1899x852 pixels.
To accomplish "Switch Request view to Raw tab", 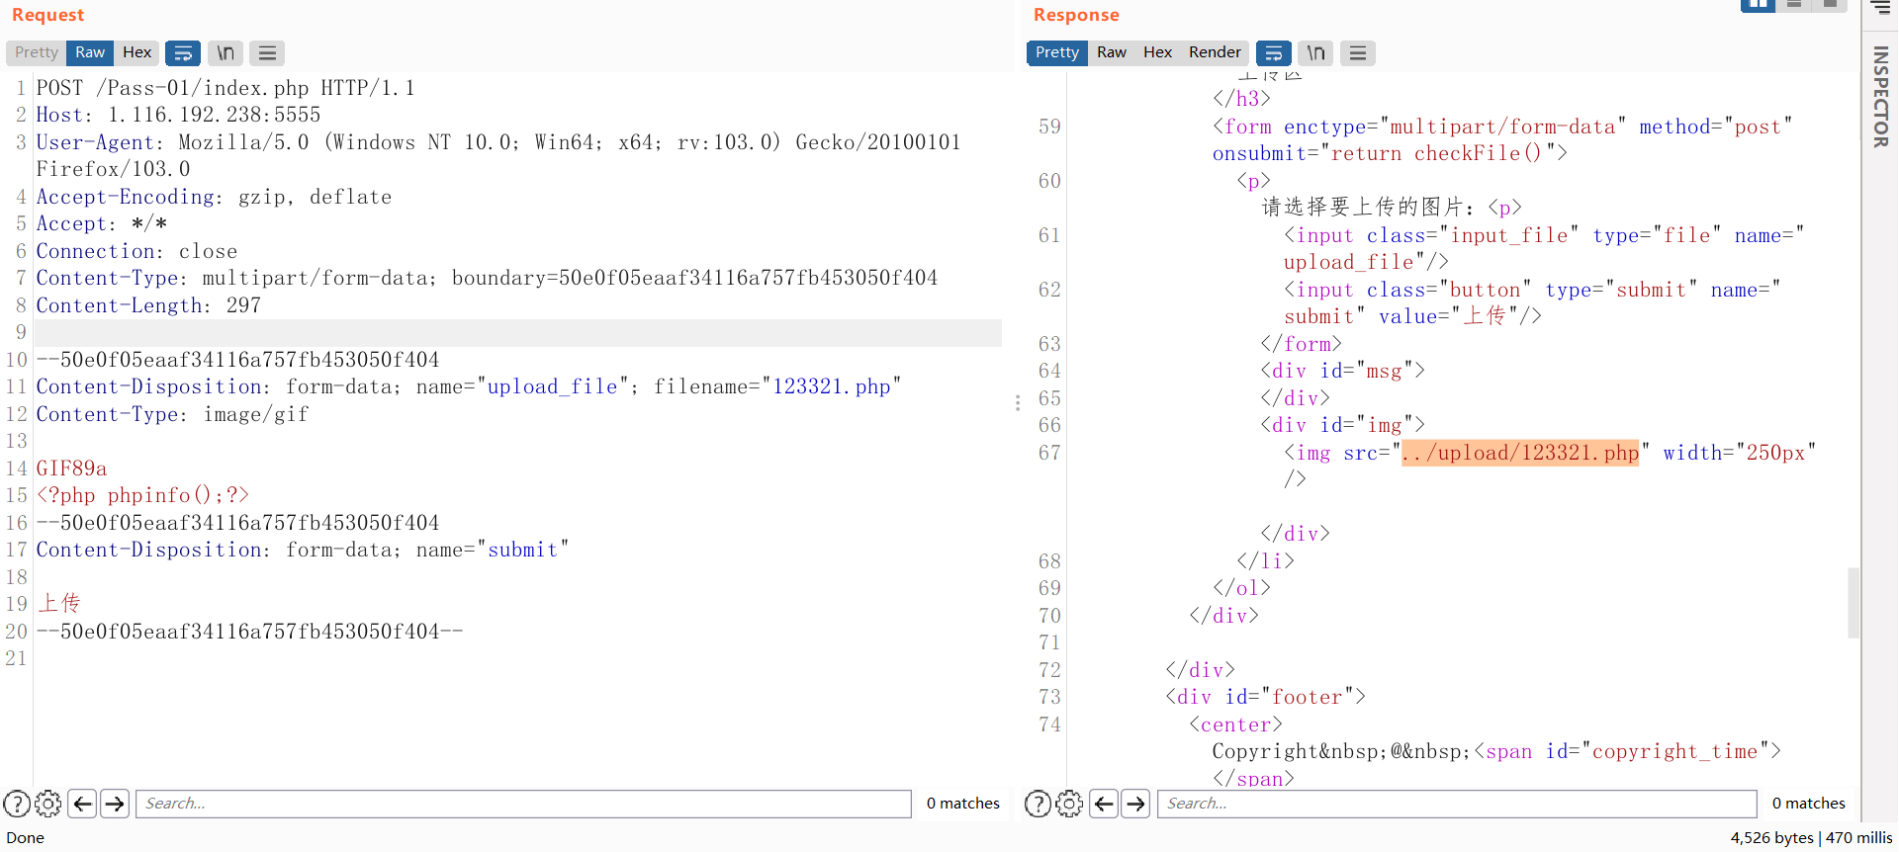I will click(90, 52).
